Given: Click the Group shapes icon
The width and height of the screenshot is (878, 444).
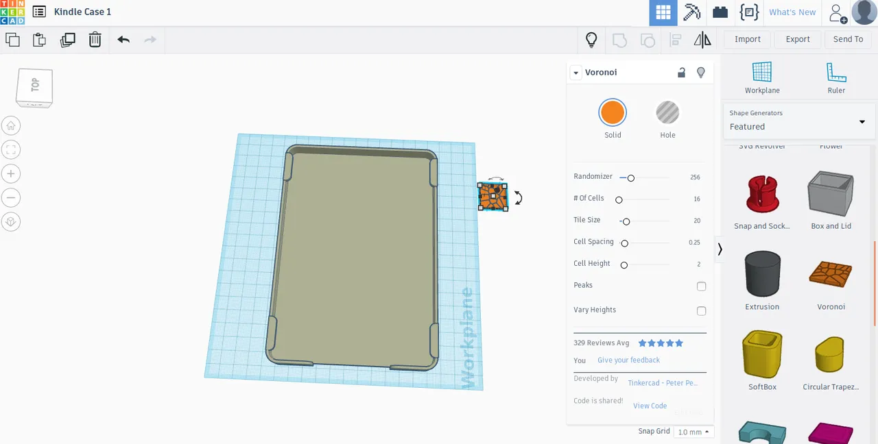Looking at the screenshot, I should click(x=619, y=40).
